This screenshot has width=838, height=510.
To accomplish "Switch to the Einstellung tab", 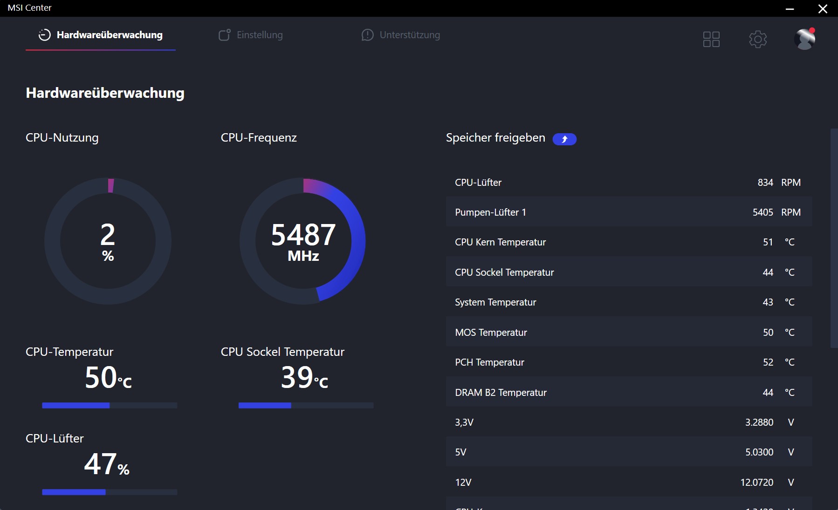I will pyautogui.click(x=259, y=35).
